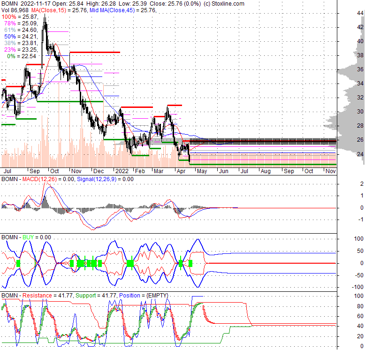This screenshot has width=365, height=350.
Task: Click the Dec month axis label
Action: pos(99,171)
